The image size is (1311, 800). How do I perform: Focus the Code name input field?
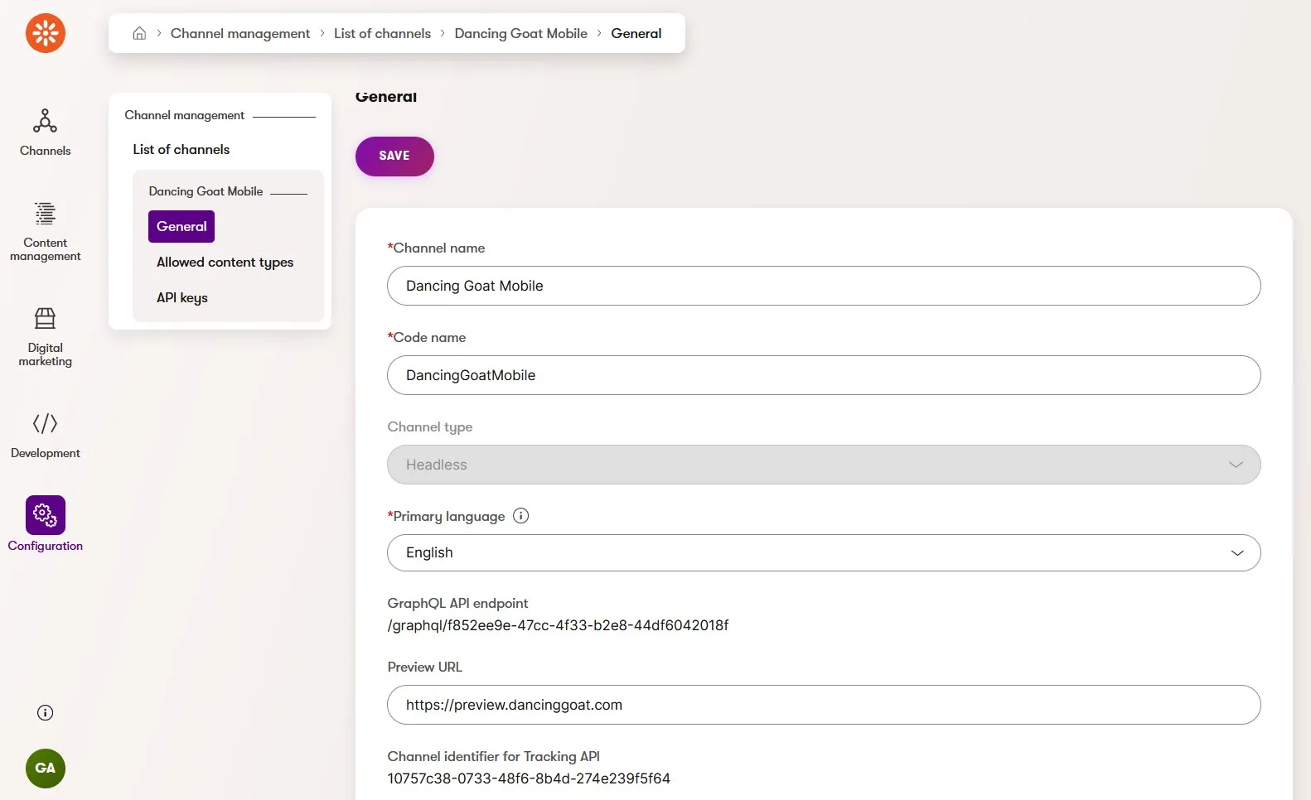pyautogui.click(x=824, y=375)
